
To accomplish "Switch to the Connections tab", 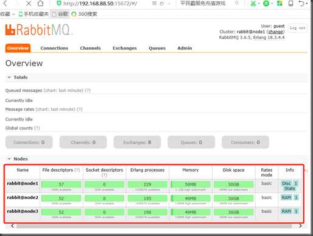I will [54, 48].
